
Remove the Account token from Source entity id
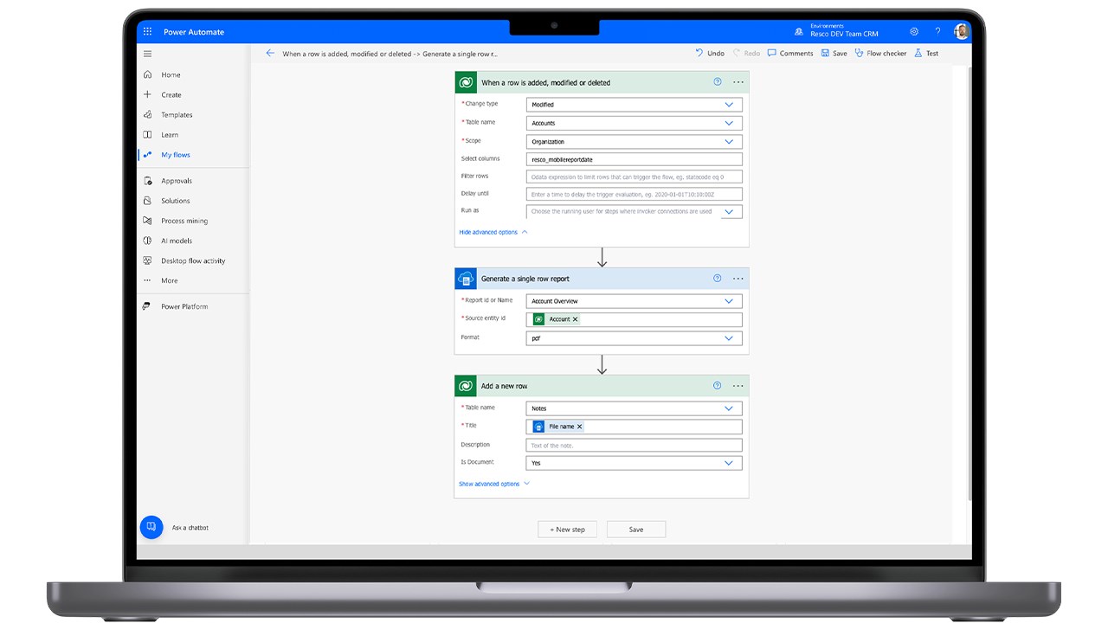pyautogui.click(x=576, y=319)
